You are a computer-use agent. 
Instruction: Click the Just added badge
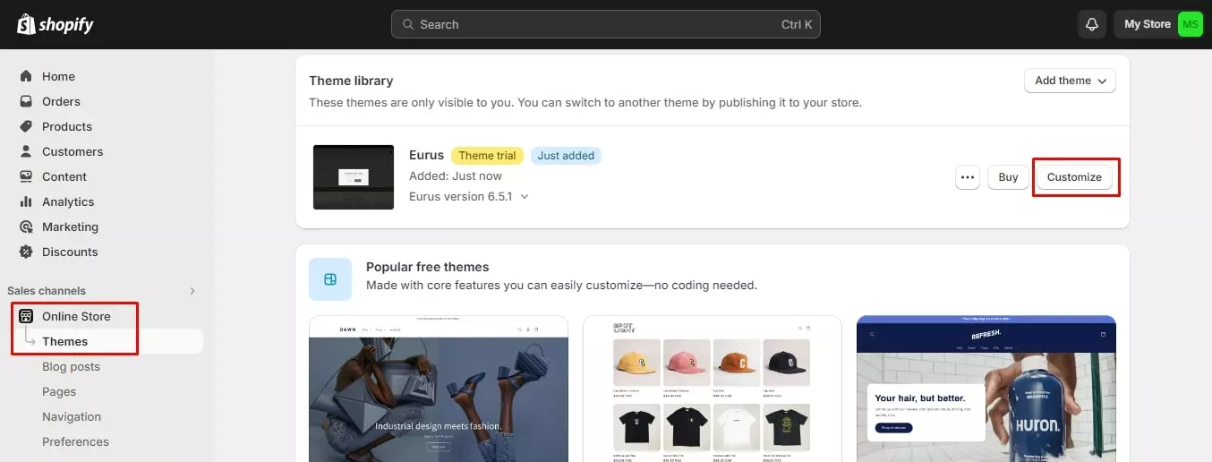pos(566,156)
